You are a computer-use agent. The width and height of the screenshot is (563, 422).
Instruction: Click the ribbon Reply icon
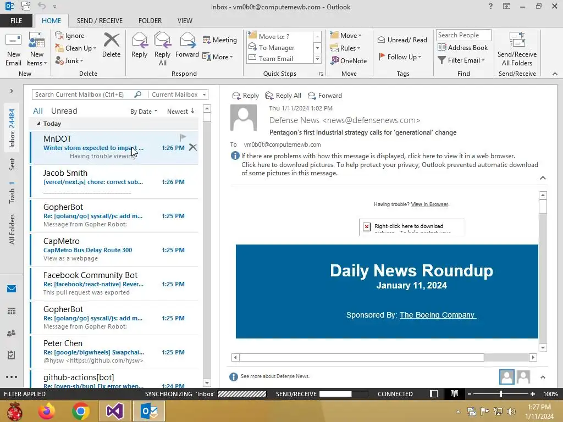[139, 45]
